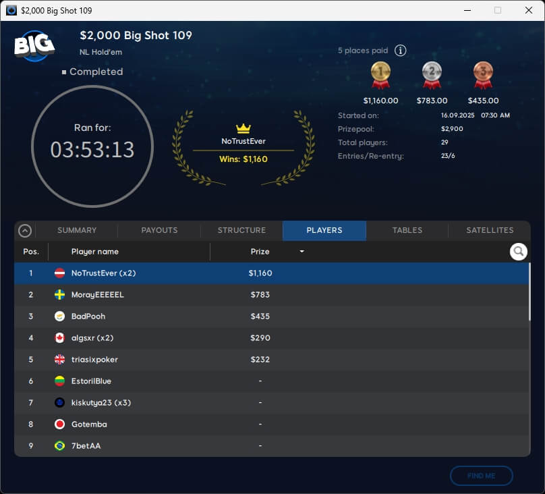
Task: Open the player search magnifier icon
Action: point(518,252)
